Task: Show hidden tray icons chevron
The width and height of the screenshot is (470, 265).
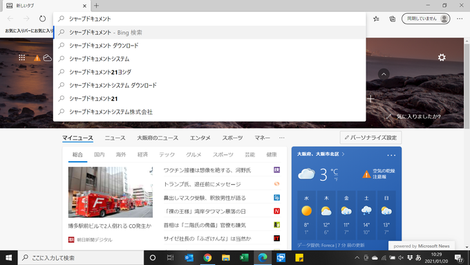Action: click(x=357, y=258)
